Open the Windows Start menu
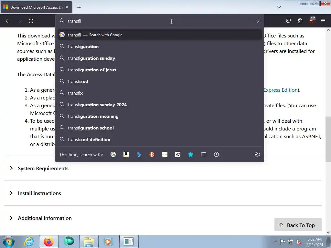The image size is (331, 248). click(8, 242)
